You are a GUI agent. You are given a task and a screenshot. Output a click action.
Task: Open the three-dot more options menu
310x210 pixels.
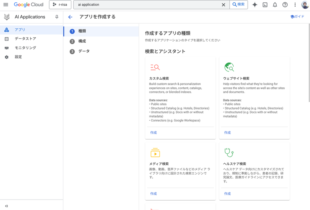click(295, 5)
